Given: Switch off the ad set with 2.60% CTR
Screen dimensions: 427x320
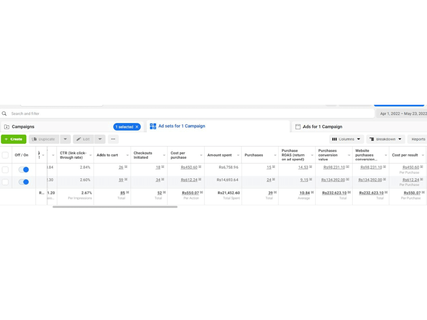Looking at the screenshot, I should (x=24, y=182).
